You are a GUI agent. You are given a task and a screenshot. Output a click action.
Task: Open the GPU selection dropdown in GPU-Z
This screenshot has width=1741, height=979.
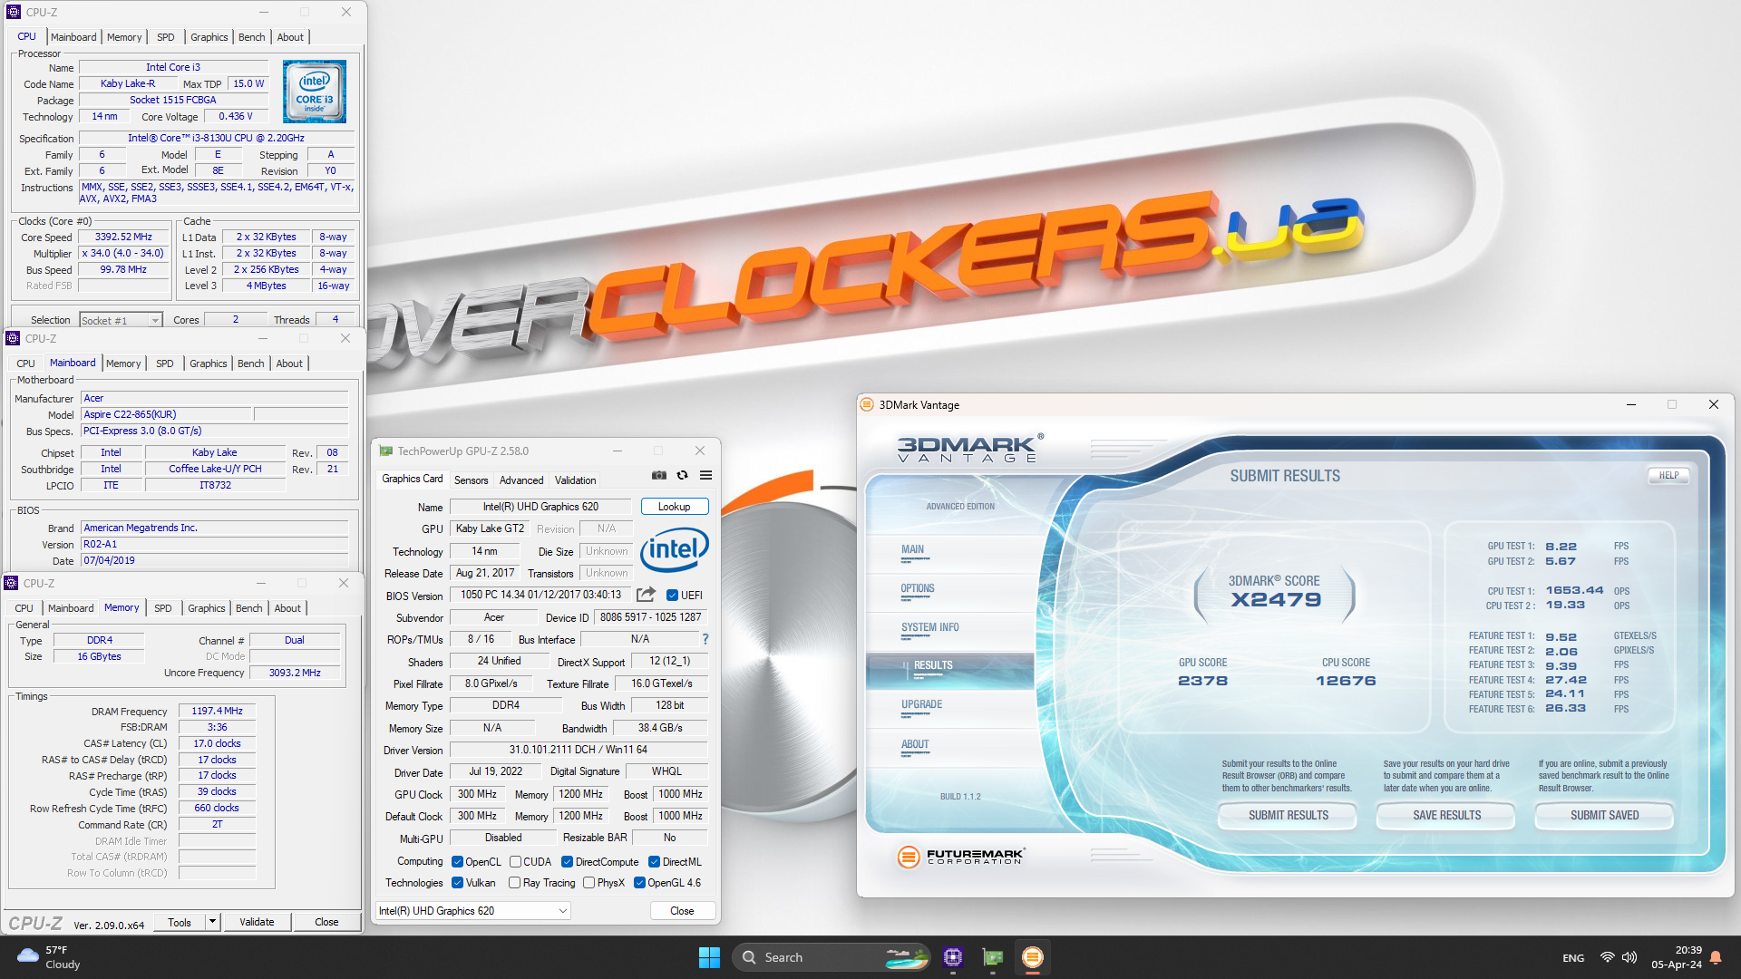tap(473, 910)
